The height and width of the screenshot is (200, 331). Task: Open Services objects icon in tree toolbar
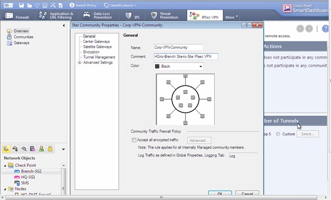[15, 149]
